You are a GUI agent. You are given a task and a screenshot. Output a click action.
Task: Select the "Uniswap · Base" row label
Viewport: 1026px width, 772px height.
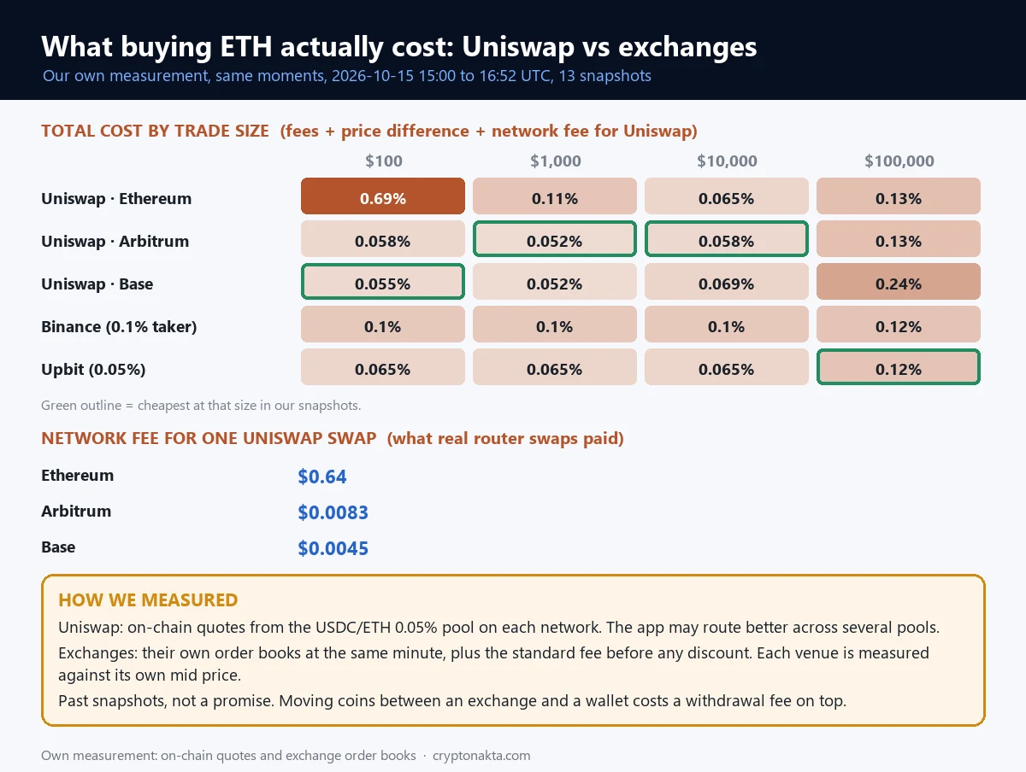pyautogui.click(x=97, y=284)
